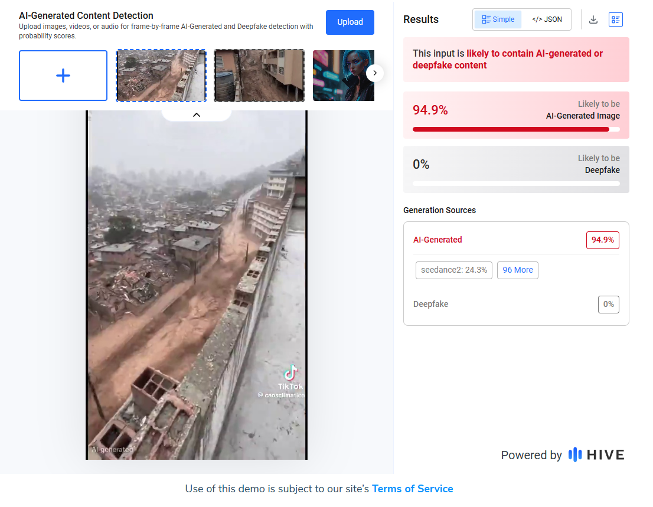Click the next arrow in thumbnail carousel
The height and width of the screenshot is (507, 653).
tap(375, 73)
